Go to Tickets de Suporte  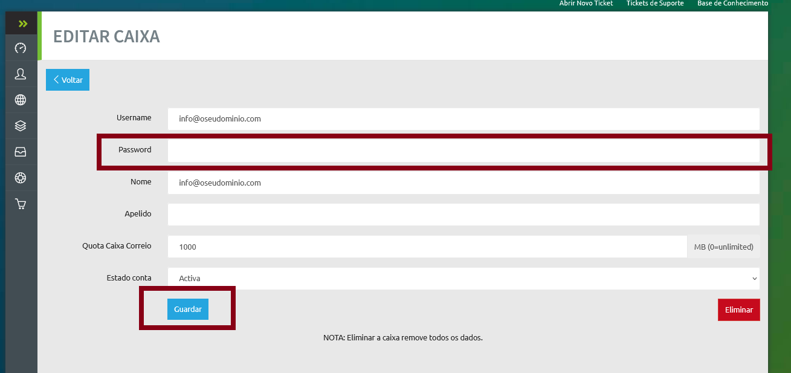pos(654,4)
